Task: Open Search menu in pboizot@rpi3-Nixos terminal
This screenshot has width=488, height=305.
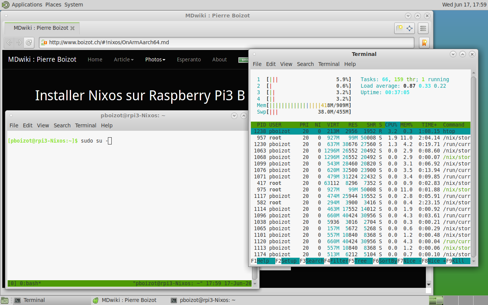Action: click(x=62, y=125)
